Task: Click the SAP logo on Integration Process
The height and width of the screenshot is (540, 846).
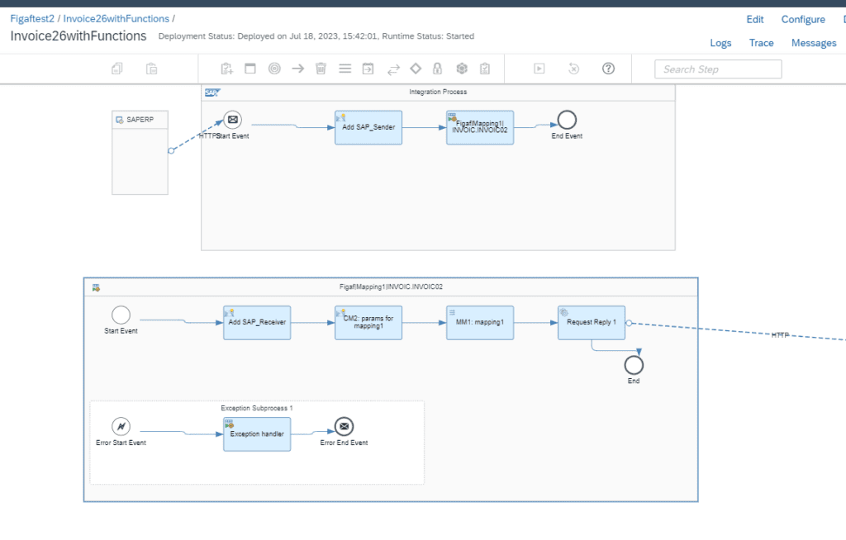Action: (x=212, y=92)
